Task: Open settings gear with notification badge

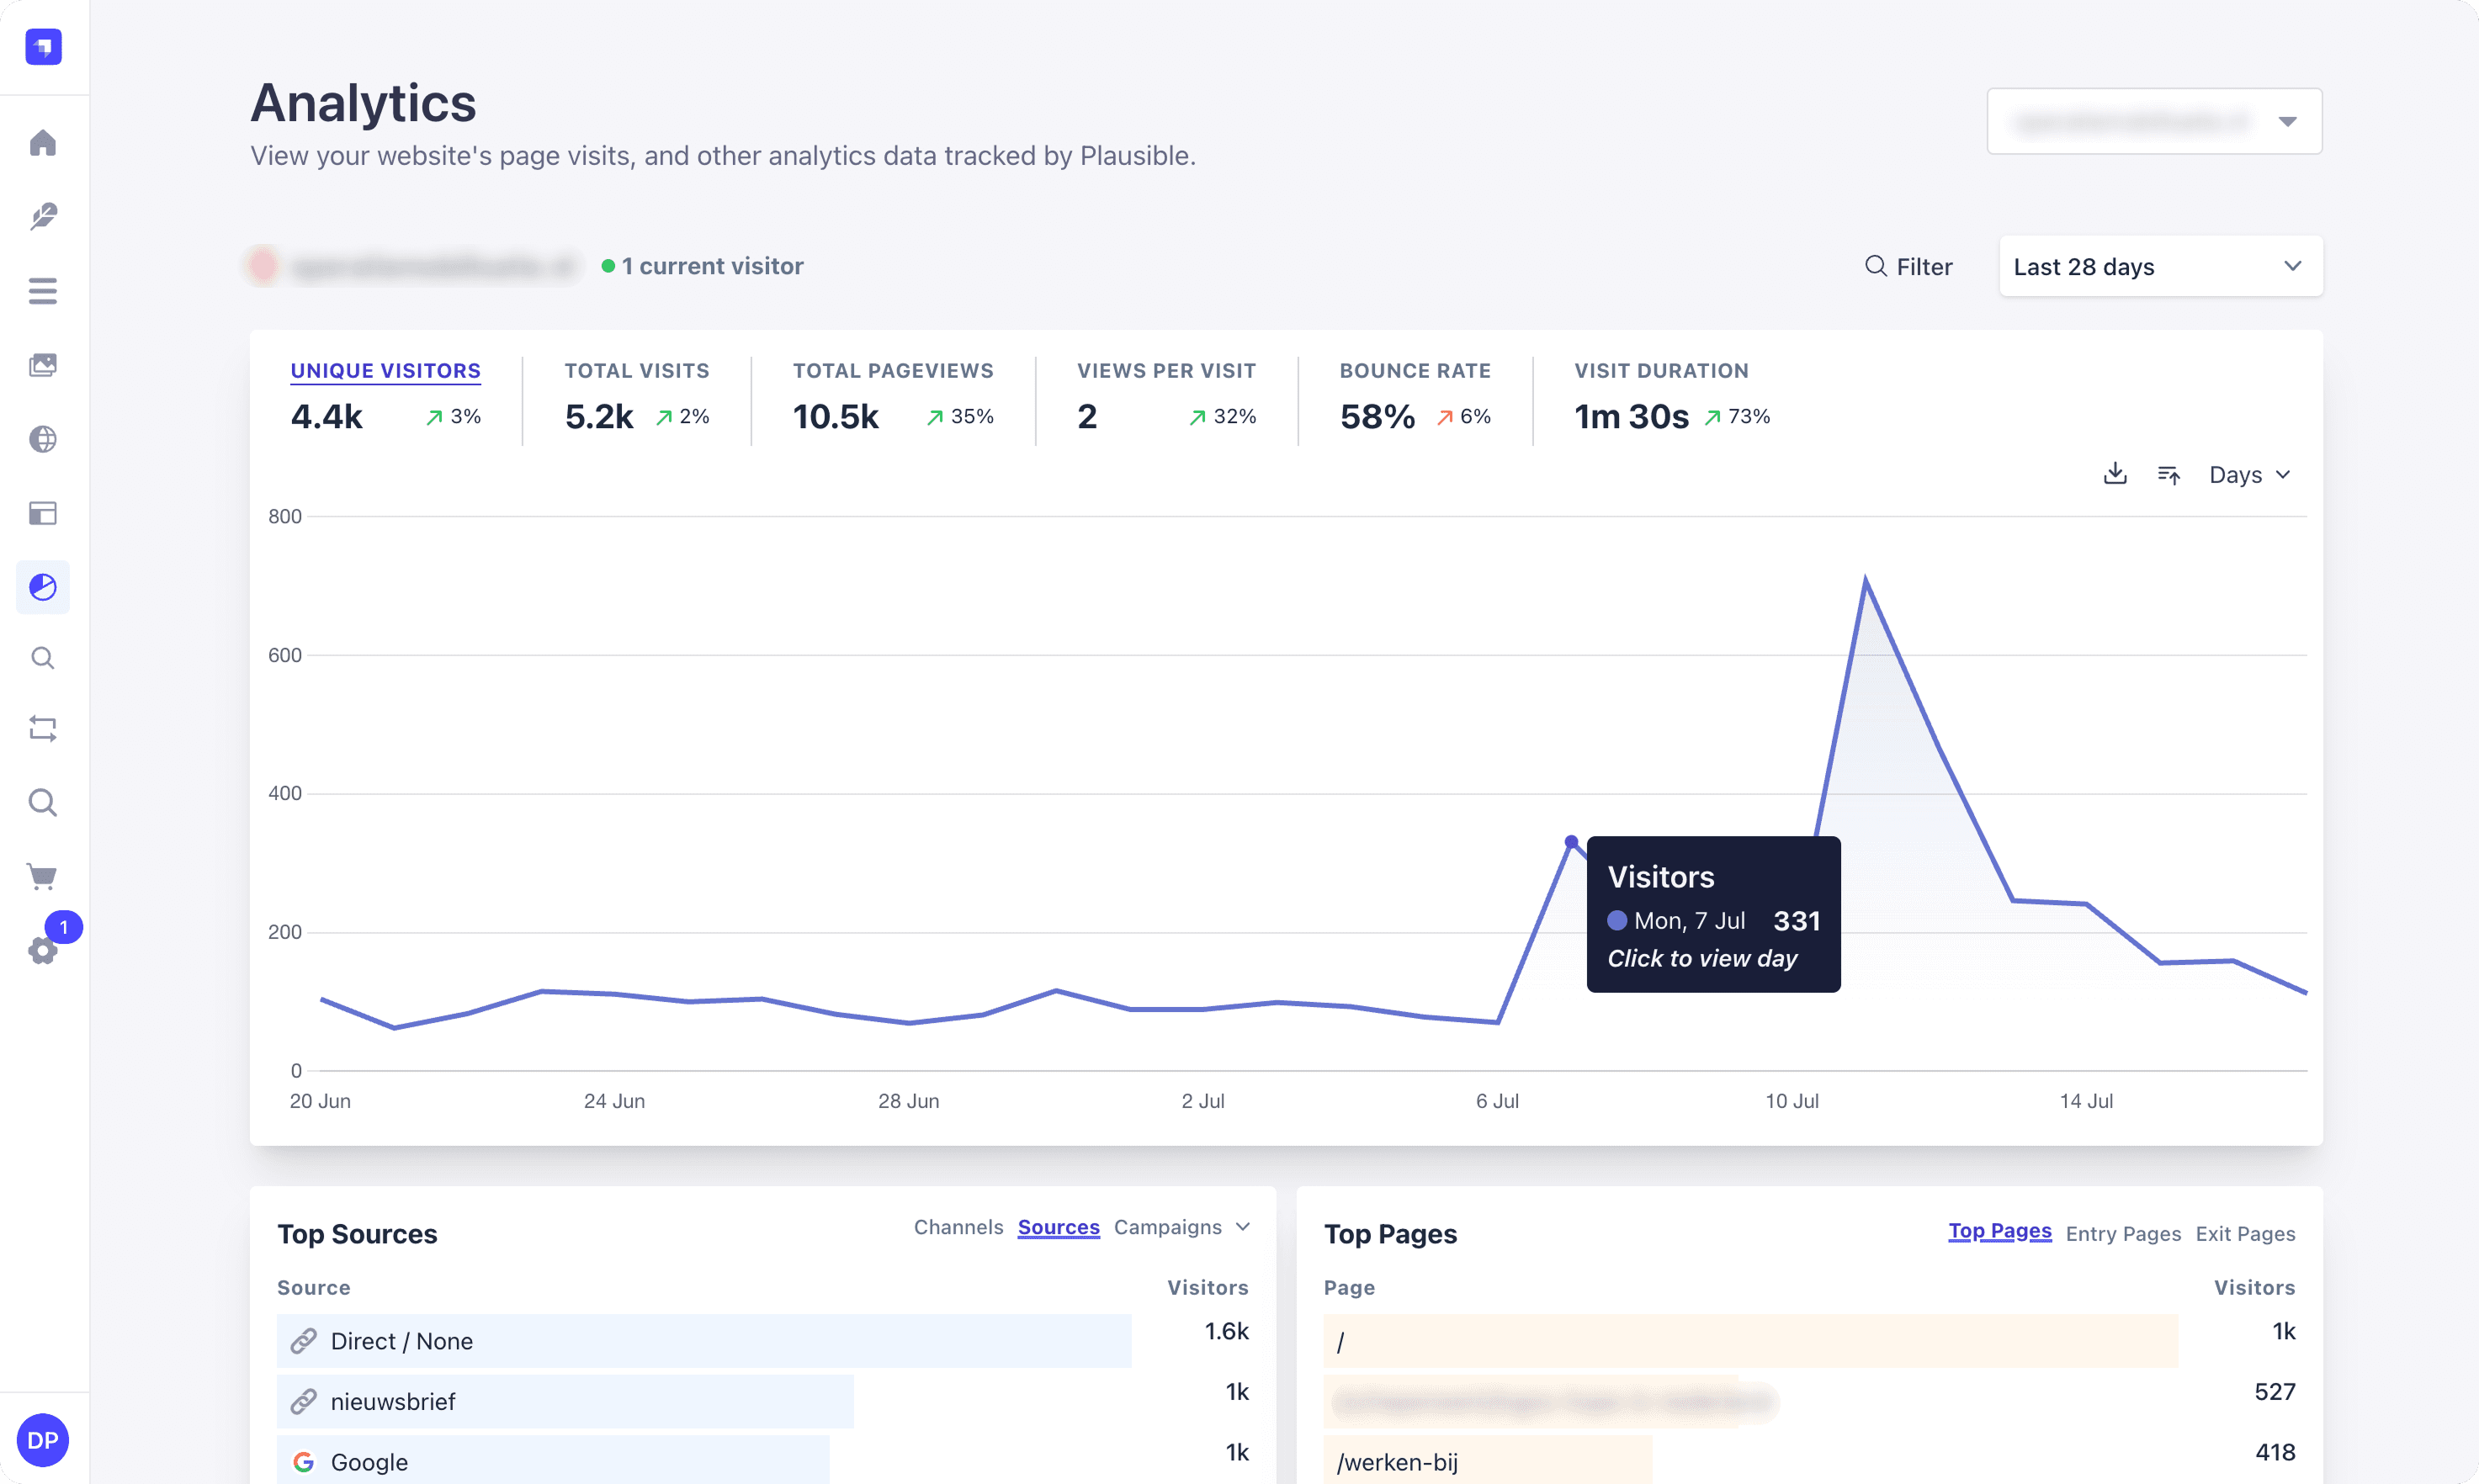Action: [x=42, y=950]
